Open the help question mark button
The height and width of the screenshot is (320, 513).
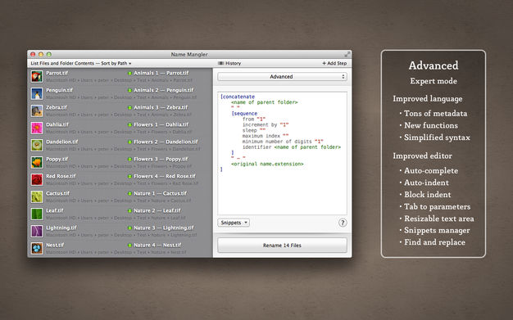pos(343,223)
